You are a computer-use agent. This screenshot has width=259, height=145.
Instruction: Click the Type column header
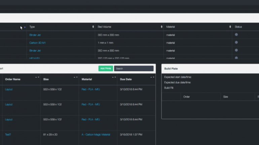[32, 27]
